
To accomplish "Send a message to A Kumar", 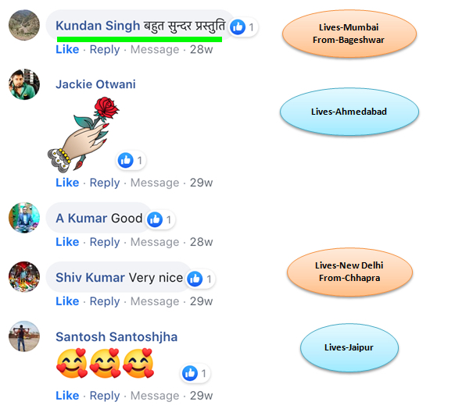I will (x=155, y=242).
